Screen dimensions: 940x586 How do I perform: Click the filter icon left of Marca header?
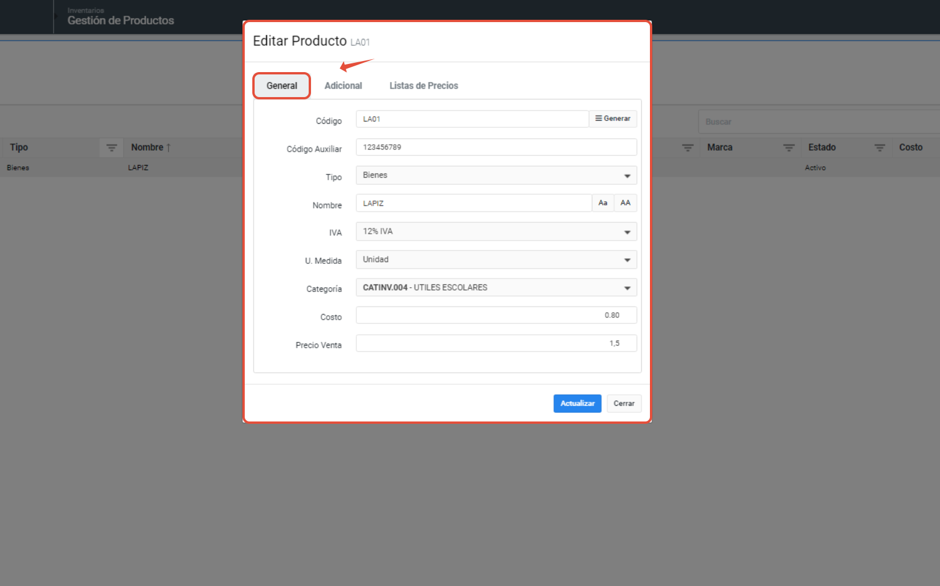tap(688, 148)
